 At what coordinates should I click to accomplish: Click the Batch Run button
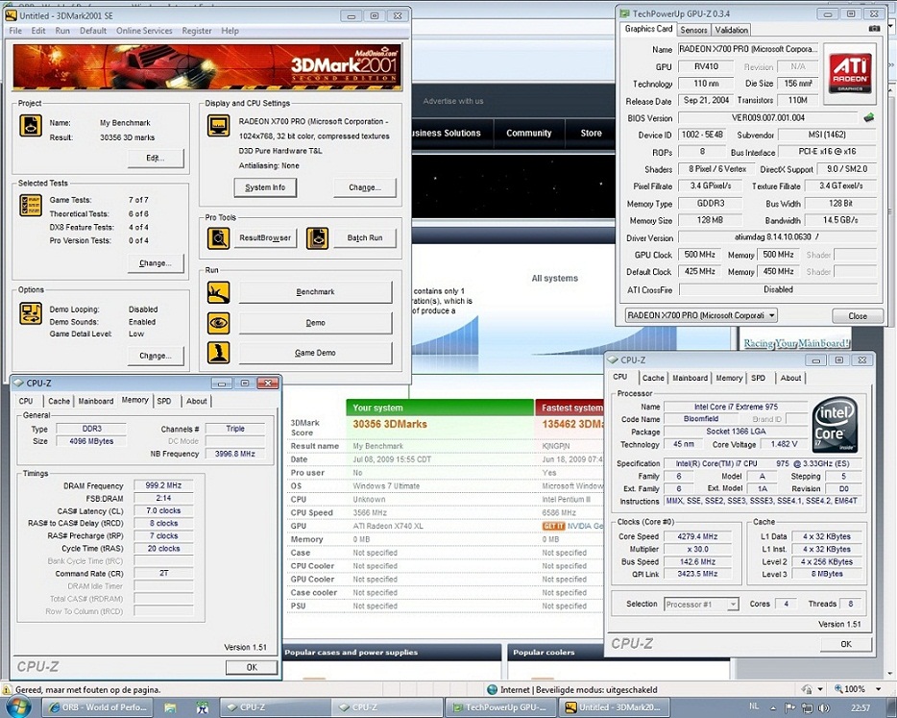pyautogui.click(x=364, y=238)
